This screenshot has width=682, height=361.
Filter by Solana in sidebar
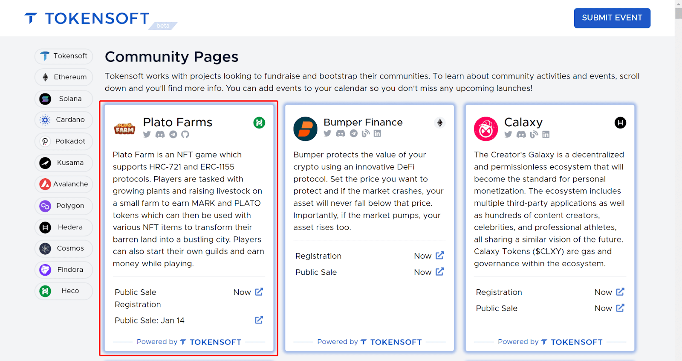[x=64, y=99]
